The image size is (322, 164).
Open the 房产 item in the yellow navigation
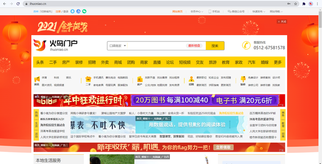tap(66, 62)
